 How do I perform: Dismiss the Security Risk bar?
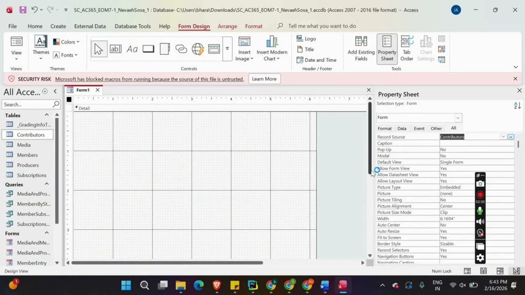tap(515, 79)
